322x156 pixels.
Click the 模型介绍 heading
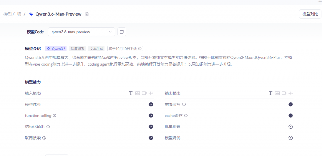[33, 49]
